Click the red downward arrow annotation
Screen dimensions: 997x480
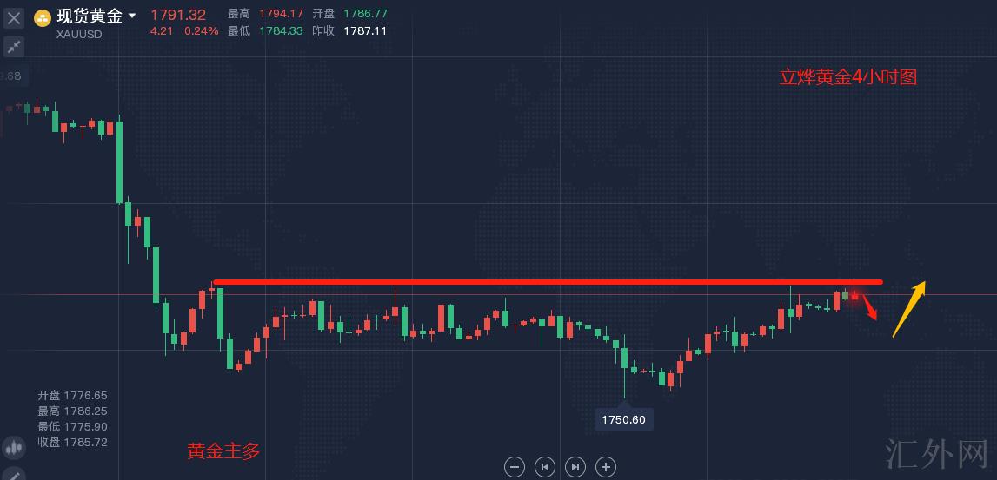point(871,310)
